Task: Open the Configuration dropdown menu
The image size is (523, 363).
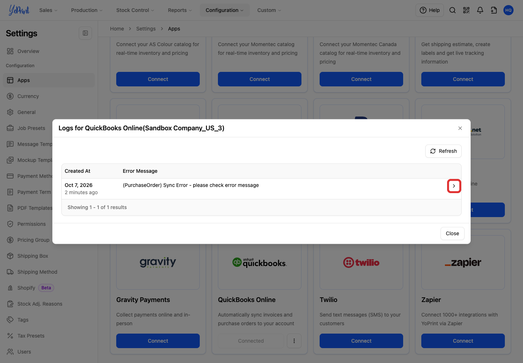Action: (x=224, y=10)
